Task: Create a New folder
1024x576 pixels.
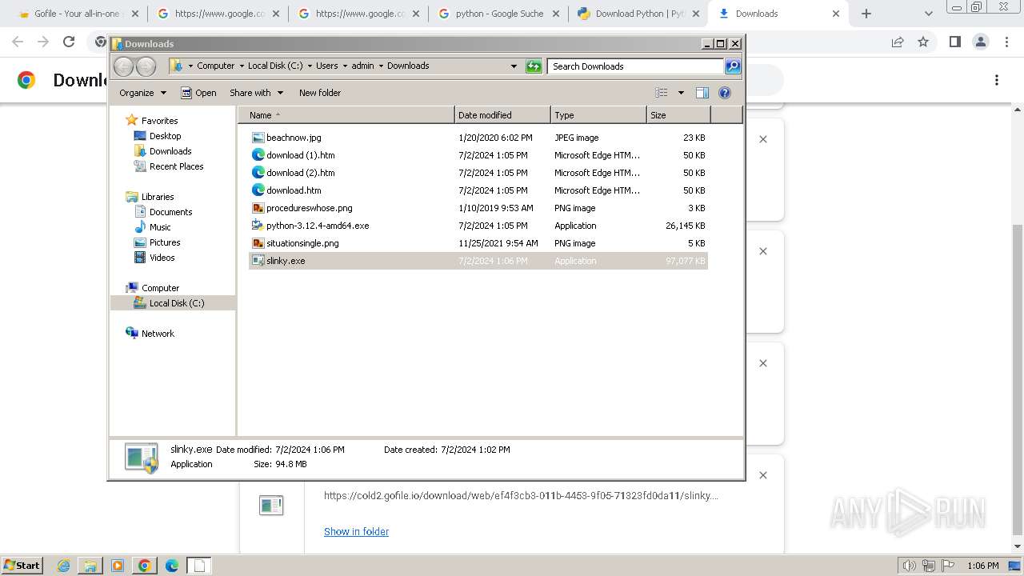Action: (x=320, y=93)
